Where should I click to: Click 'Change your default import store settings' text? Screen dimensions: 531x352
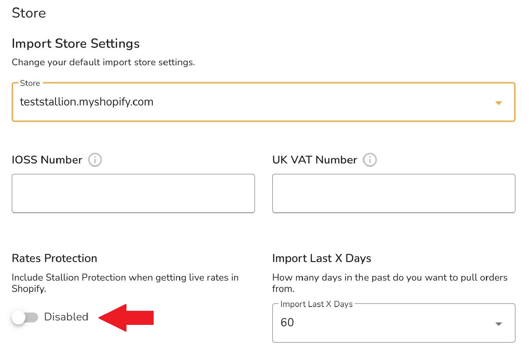coord(103,62)
